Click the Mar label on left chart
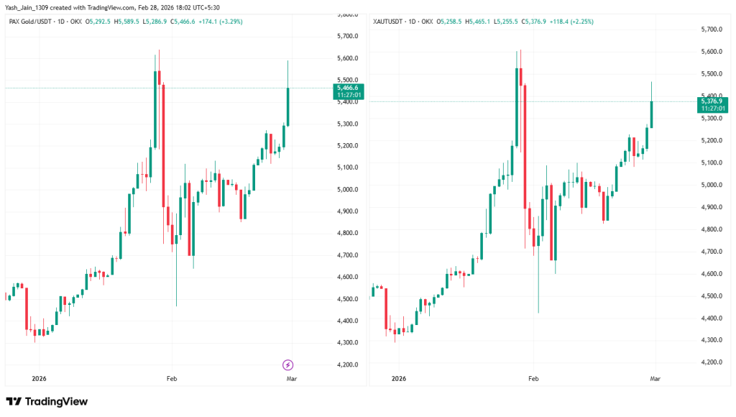Viewport: 736px width, 417px height. click(x=291, y=378)
